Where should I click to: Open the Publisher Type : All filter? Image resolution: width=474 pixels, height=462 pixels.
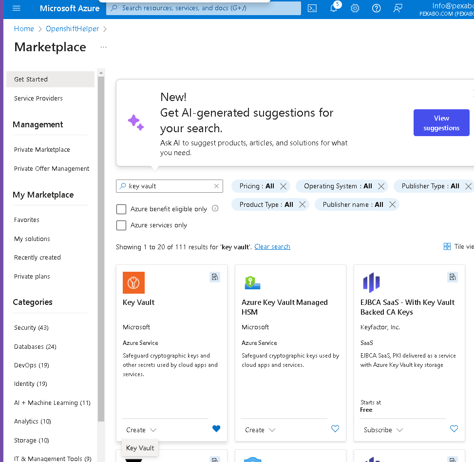[430, 186]
